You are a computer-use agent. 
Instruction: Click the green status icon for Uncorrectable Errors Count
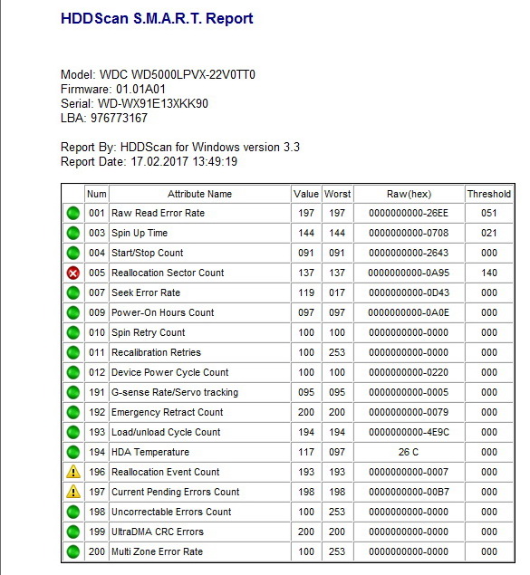pyautogui.click(x=73, y=512)
